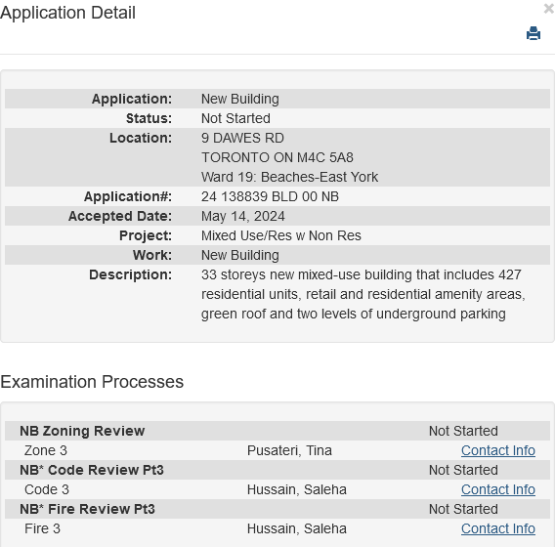
Task: Click the building description paragraph
Action: 363,294
